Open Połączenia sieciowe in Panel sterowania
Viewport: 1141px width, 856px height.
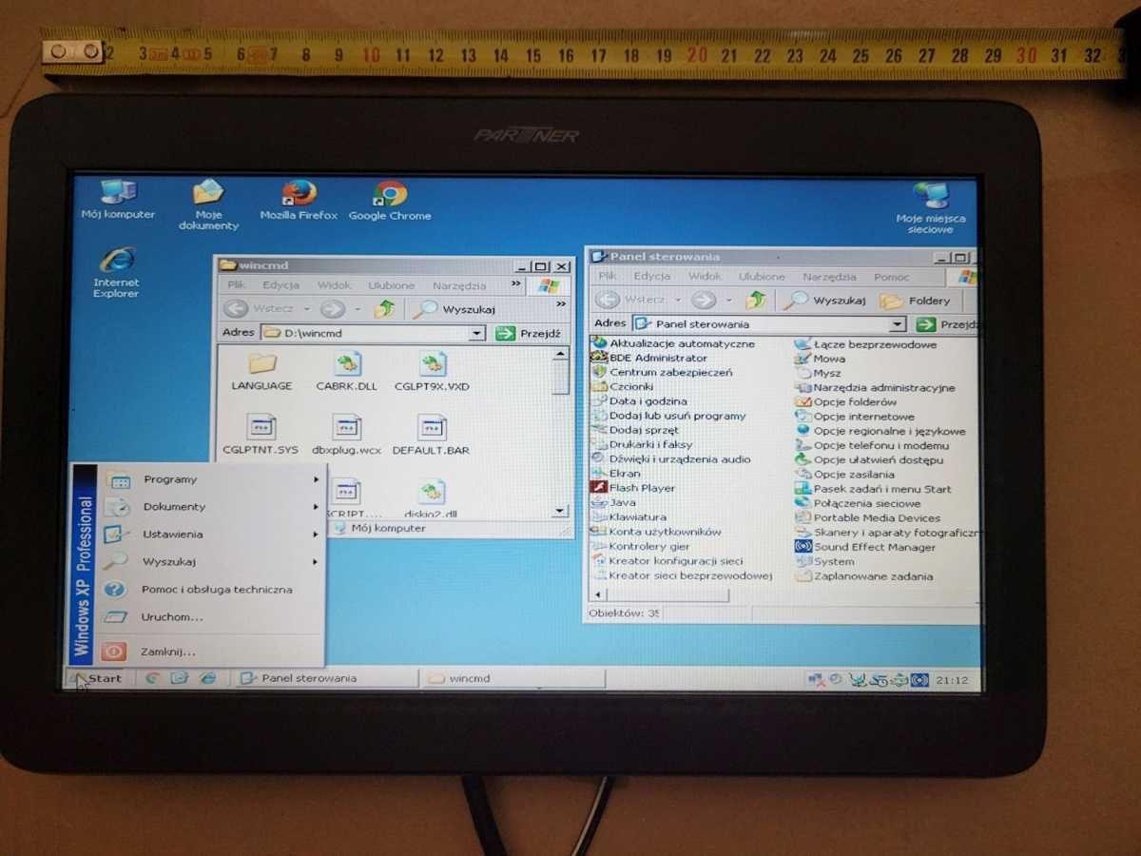(x=858, y=503)
